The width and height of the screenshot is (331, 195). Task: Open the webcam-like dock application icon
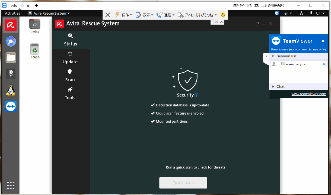(x=11, y=74)
